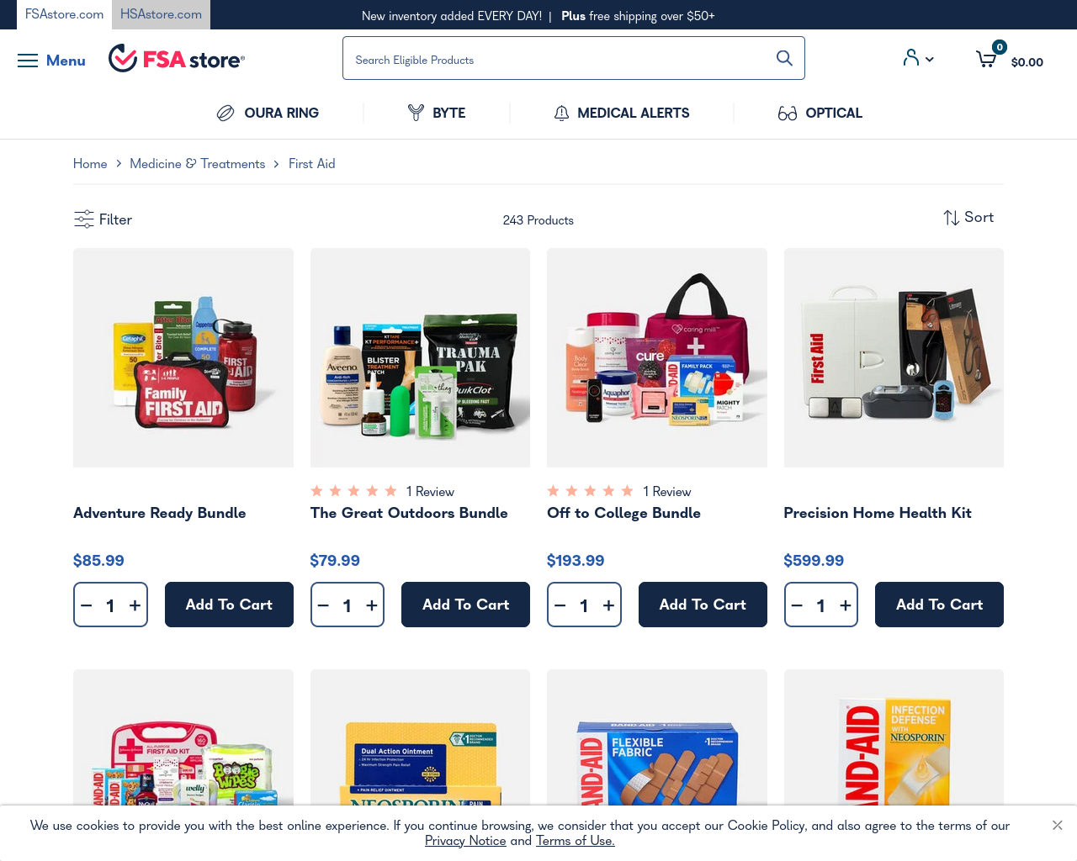Open Adventure Ready Bundle product image

[x=183, y=357]
